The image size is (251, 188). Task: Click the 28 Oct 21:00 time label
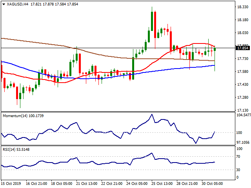pos(187,183)
